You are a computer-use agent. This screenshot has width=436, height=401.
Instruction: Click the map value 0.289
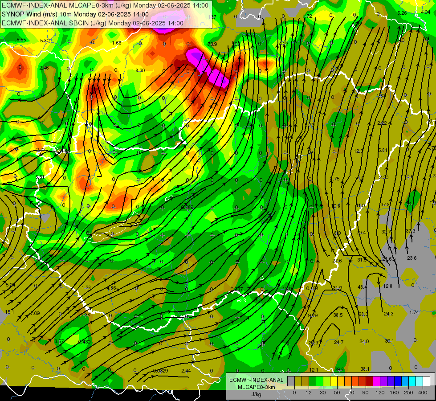[x=187, y=207]
